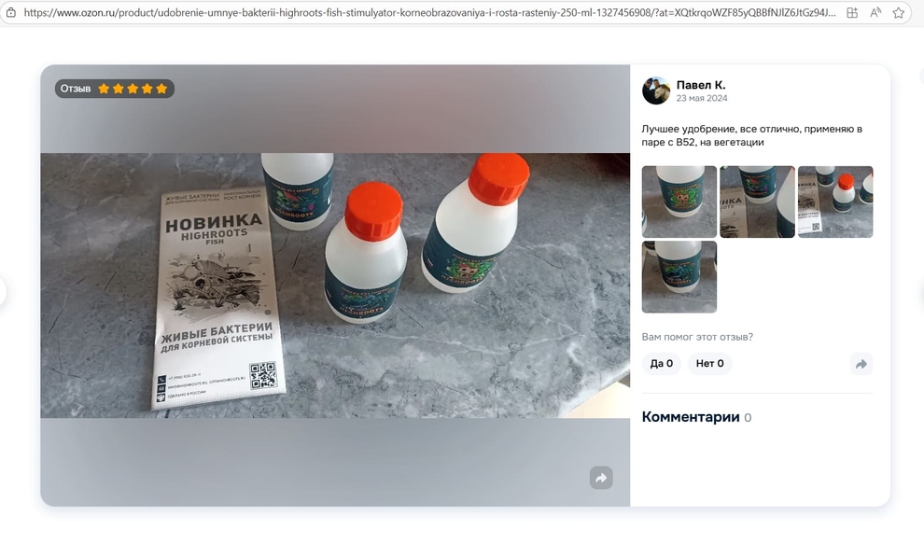Select the ozon.ru product URL field
The width and height of the screenshot is (924, 543).
point(429,12)
